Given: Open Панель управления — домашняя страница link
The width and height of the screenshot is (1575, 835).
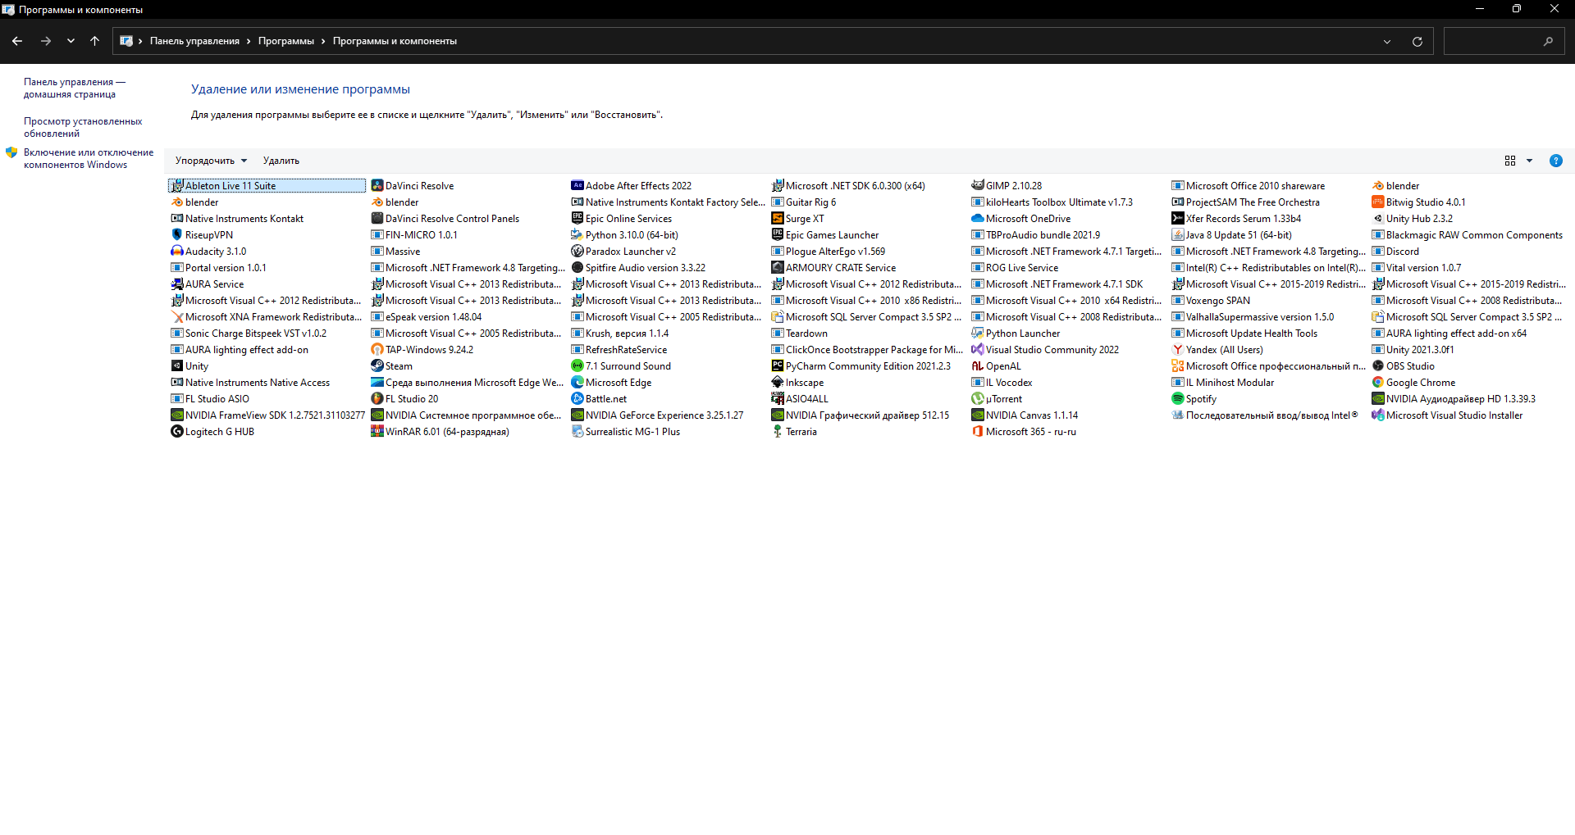Looking at the screenshot, I should 74,88.
